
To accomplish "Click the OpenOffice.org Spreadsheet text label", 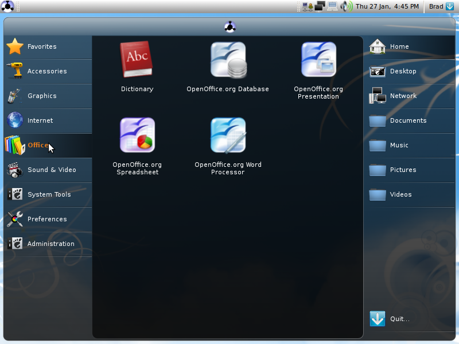I will (x=137, y=169).
